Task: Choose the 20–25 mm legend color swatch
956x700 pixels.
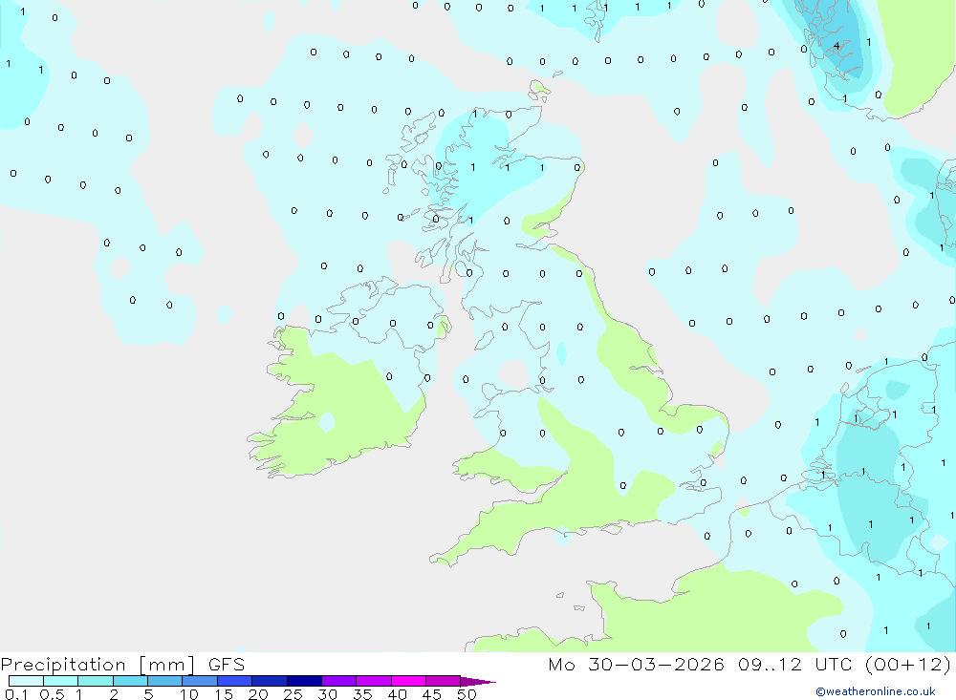Action: (270, 681)
